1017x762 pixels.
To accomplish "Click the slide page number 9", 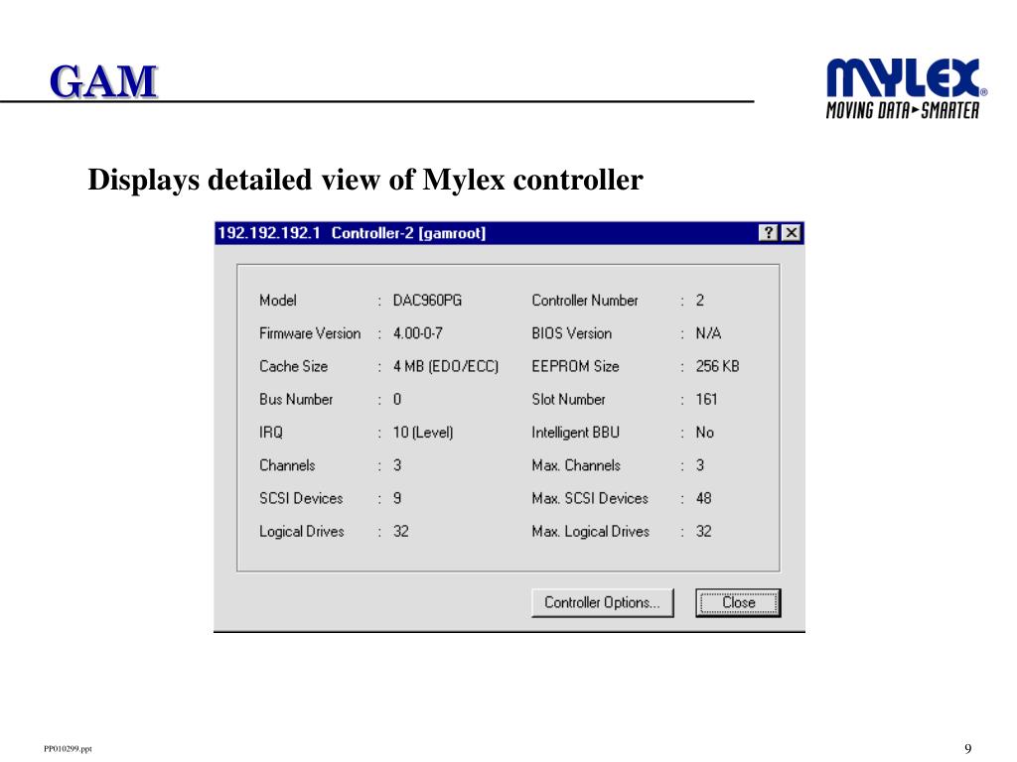I will [967, 749].
